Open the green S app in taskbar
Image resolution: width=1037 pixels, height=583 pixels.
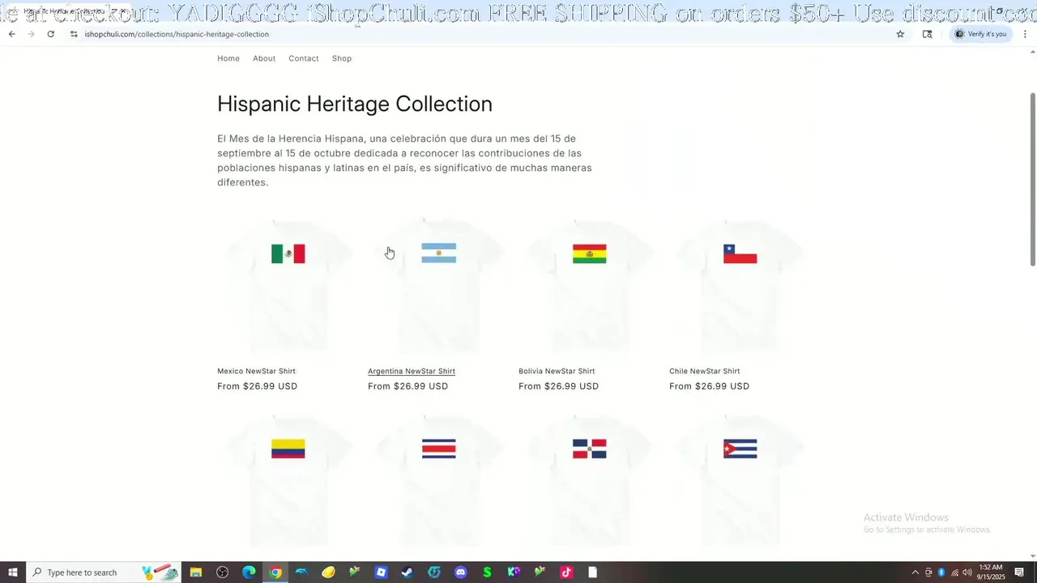(x=487, y=572)
